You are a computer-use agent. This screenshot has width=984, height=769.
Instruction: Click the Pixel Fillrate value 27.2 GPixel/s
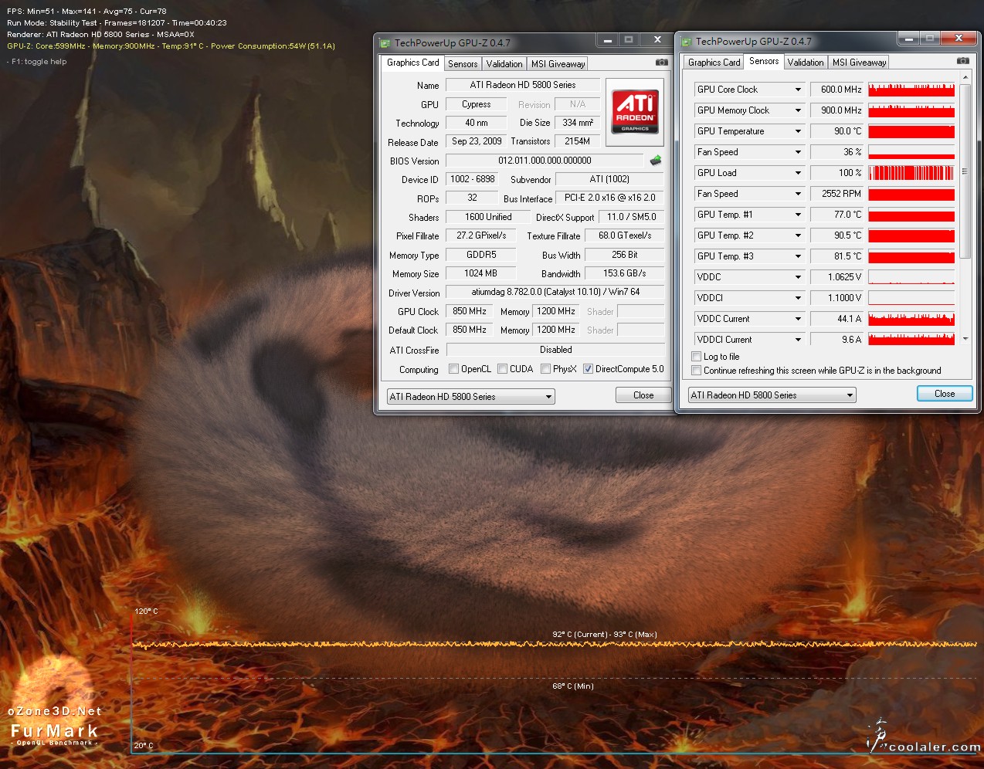(x=480, y=235)
